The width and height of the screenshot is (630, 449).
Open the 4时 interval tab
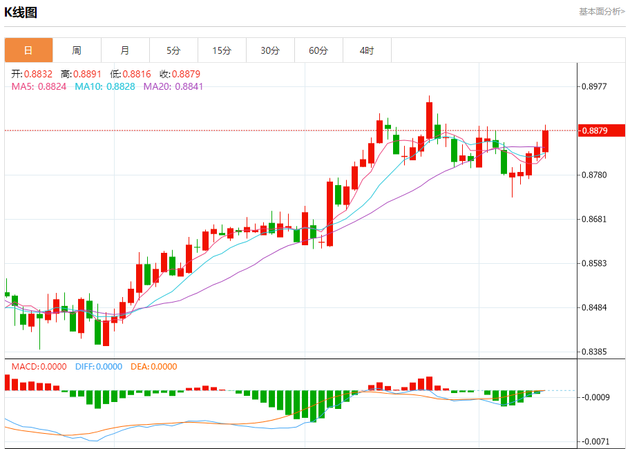367,50
